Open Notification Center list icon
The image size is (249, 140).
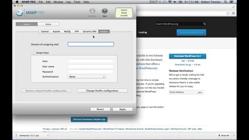click(x=231, y=2)
